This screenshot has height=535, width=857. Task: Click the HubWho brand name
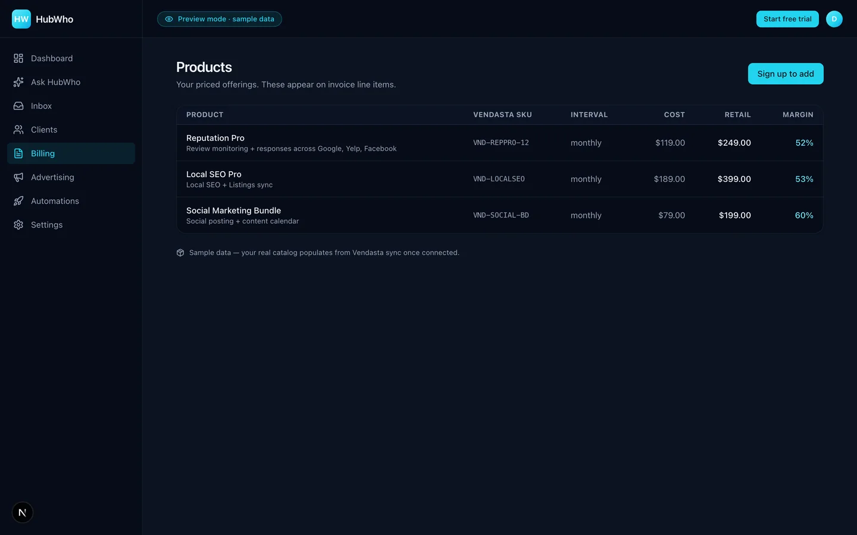point(55,19)
